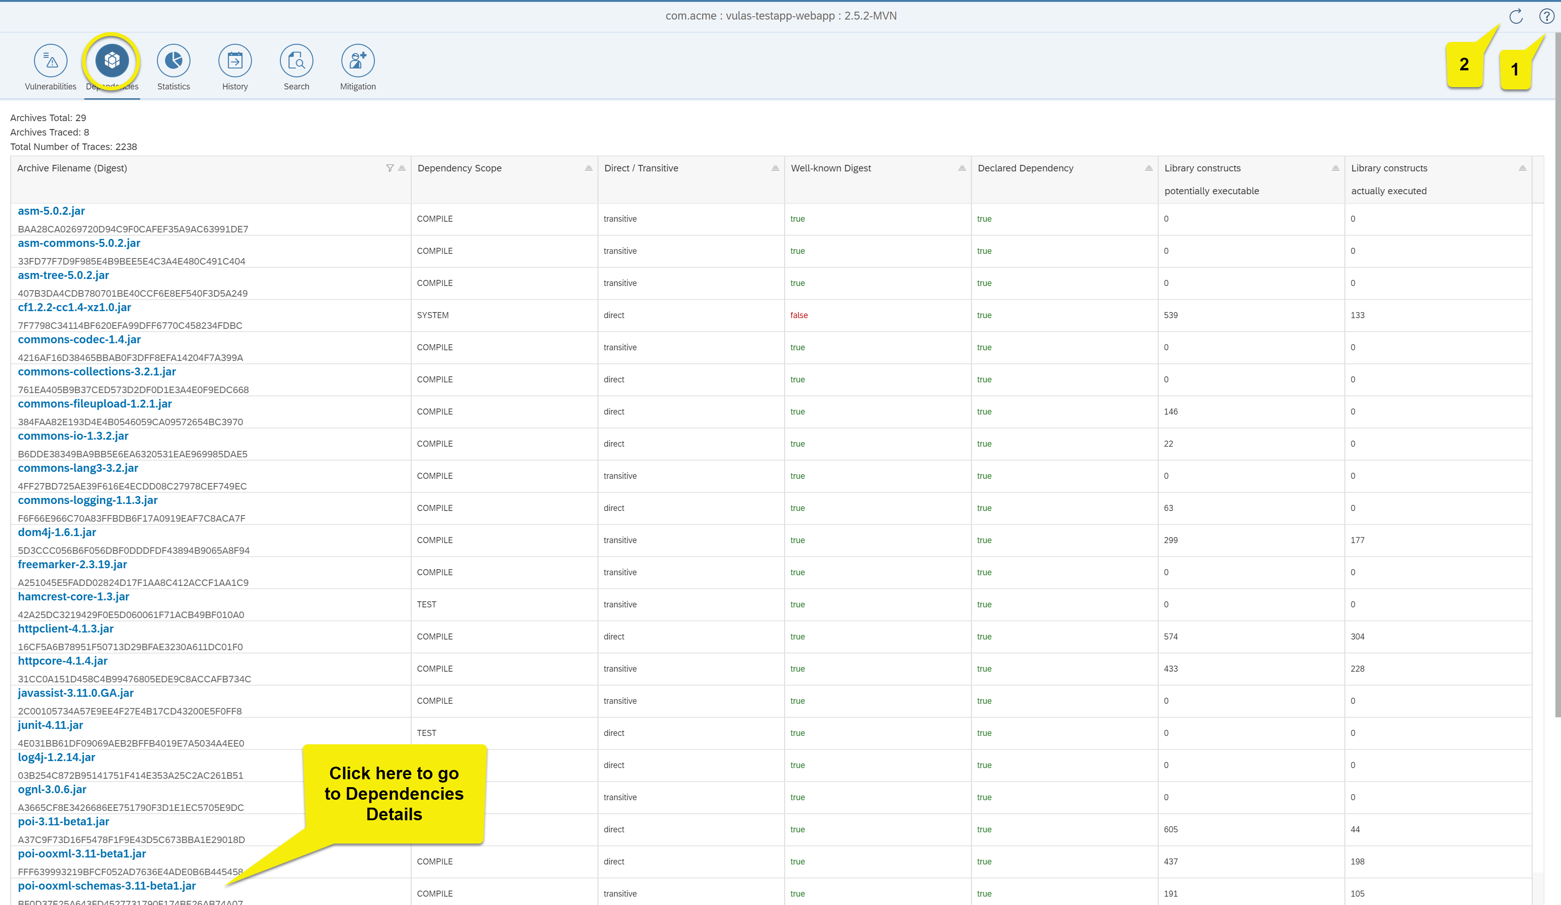Screen dimensions: 1561x905
Task: Open the Statistics pie chart icon
Action: click(173, 61)
